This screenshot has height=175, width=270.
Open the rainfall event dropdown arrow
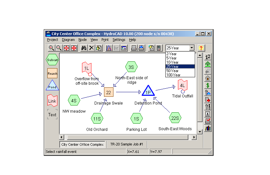point(192,48)
